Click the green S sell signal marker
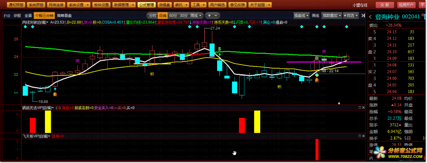The image size is (427, 163). [220, 49]
